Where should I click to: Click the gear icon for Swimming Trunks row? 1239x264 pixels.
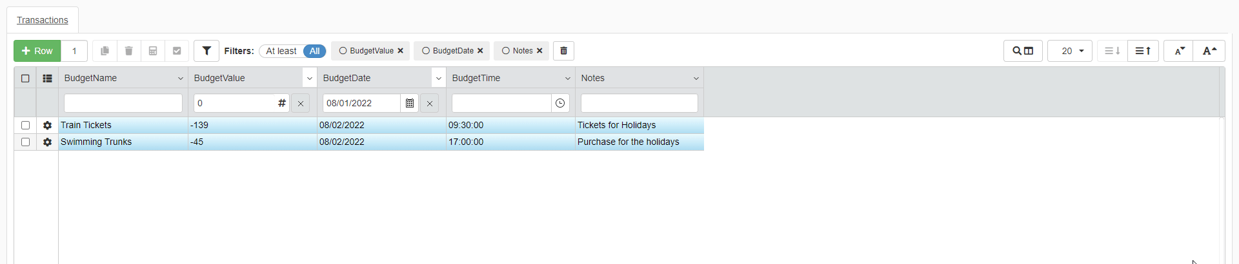pos(47,142)
